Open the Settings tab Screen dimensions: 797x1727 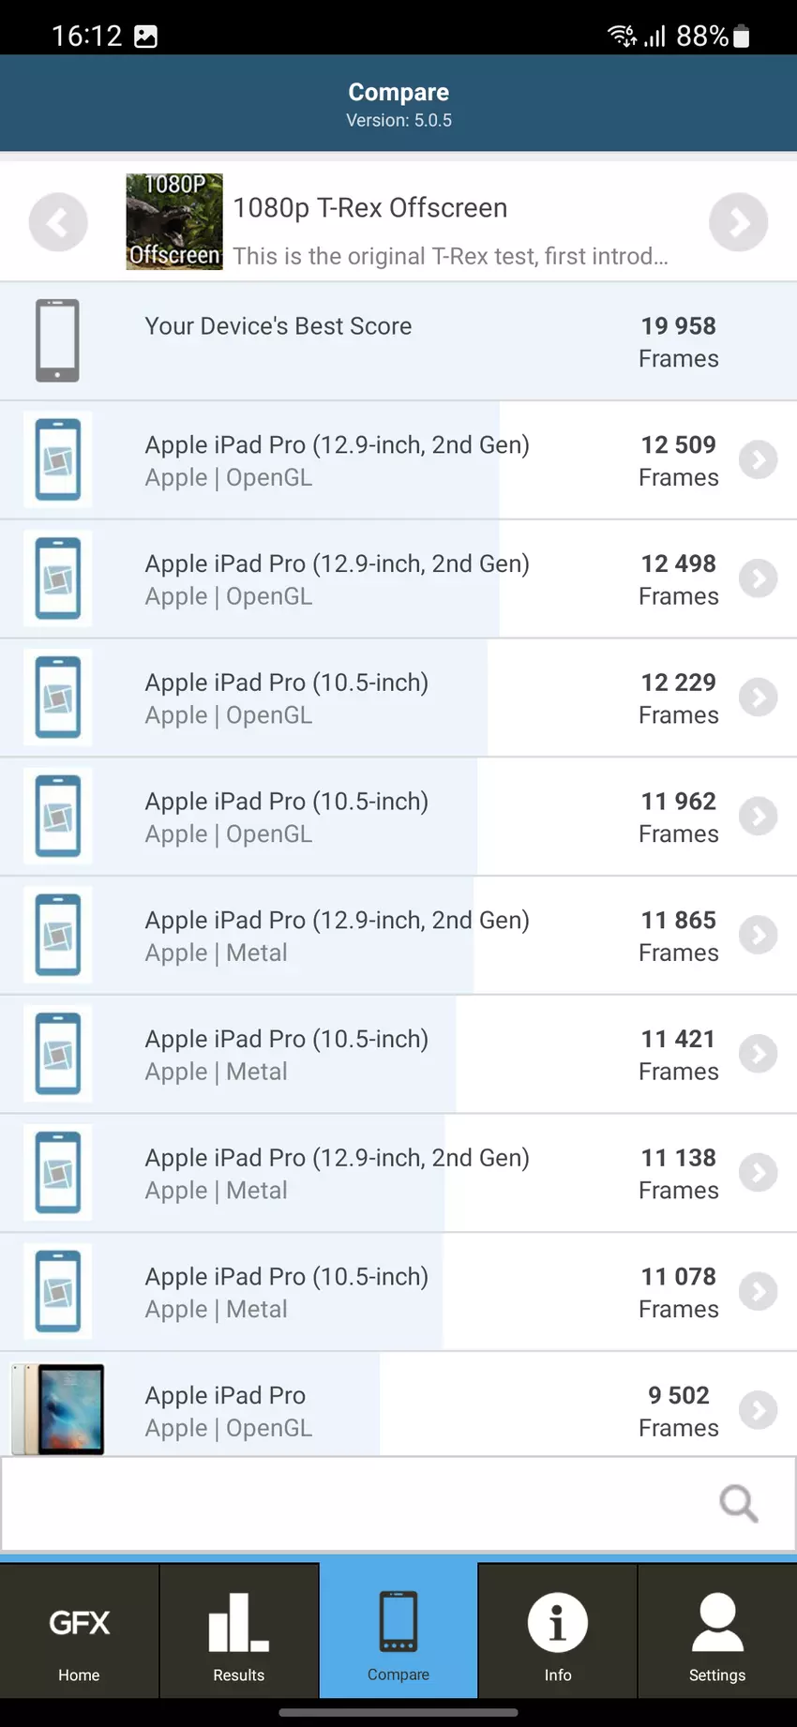[x=717, y=1631]
